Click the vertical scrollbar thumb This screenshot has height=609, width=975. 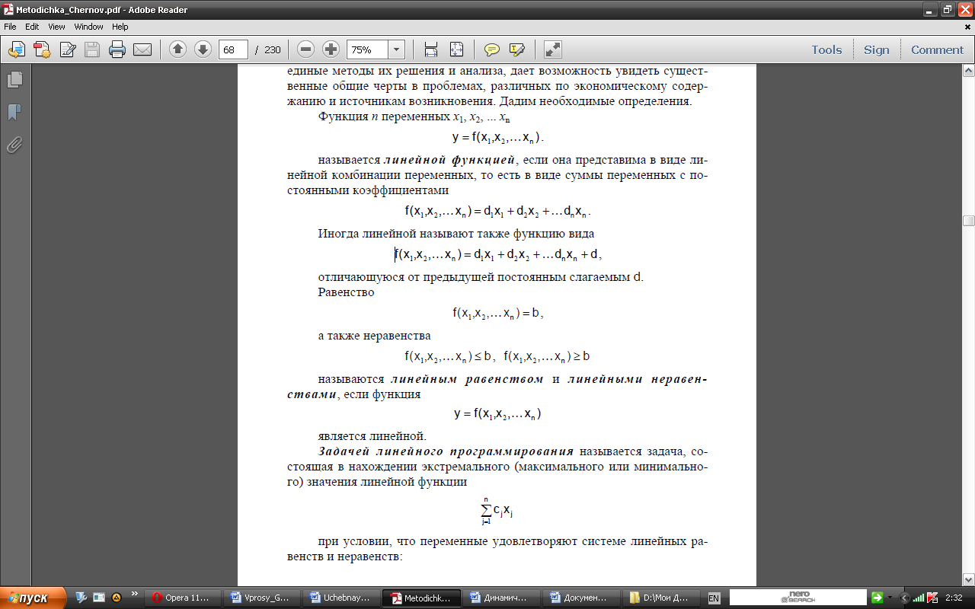click(968, 221)
